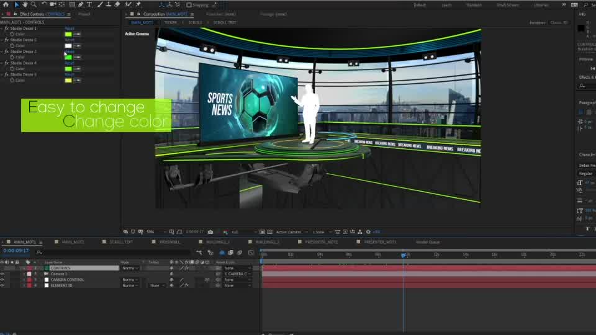This screenshot has height=335, width=596.
Task: Open the Studio Decor 2 white color swatch
Action: coord(68,45)
